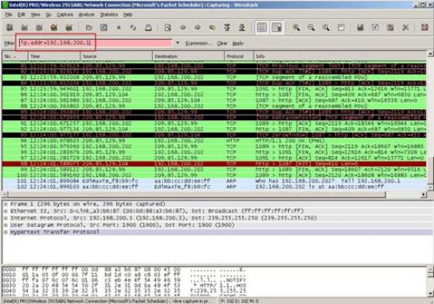Open a capture file via folder icon
This screenshot has height=304, width=434.
tap(89, 27)
